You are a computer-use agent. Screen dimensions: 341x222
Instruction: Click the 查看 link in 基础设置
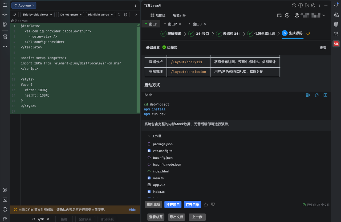click(323, 48)
